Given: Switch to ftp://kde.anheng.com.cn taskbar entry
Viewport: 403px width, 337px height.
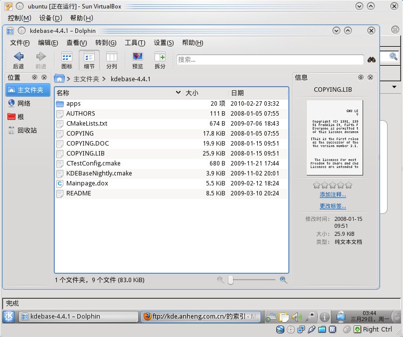Looking at the screenshot, I should [x=201, y=317].
